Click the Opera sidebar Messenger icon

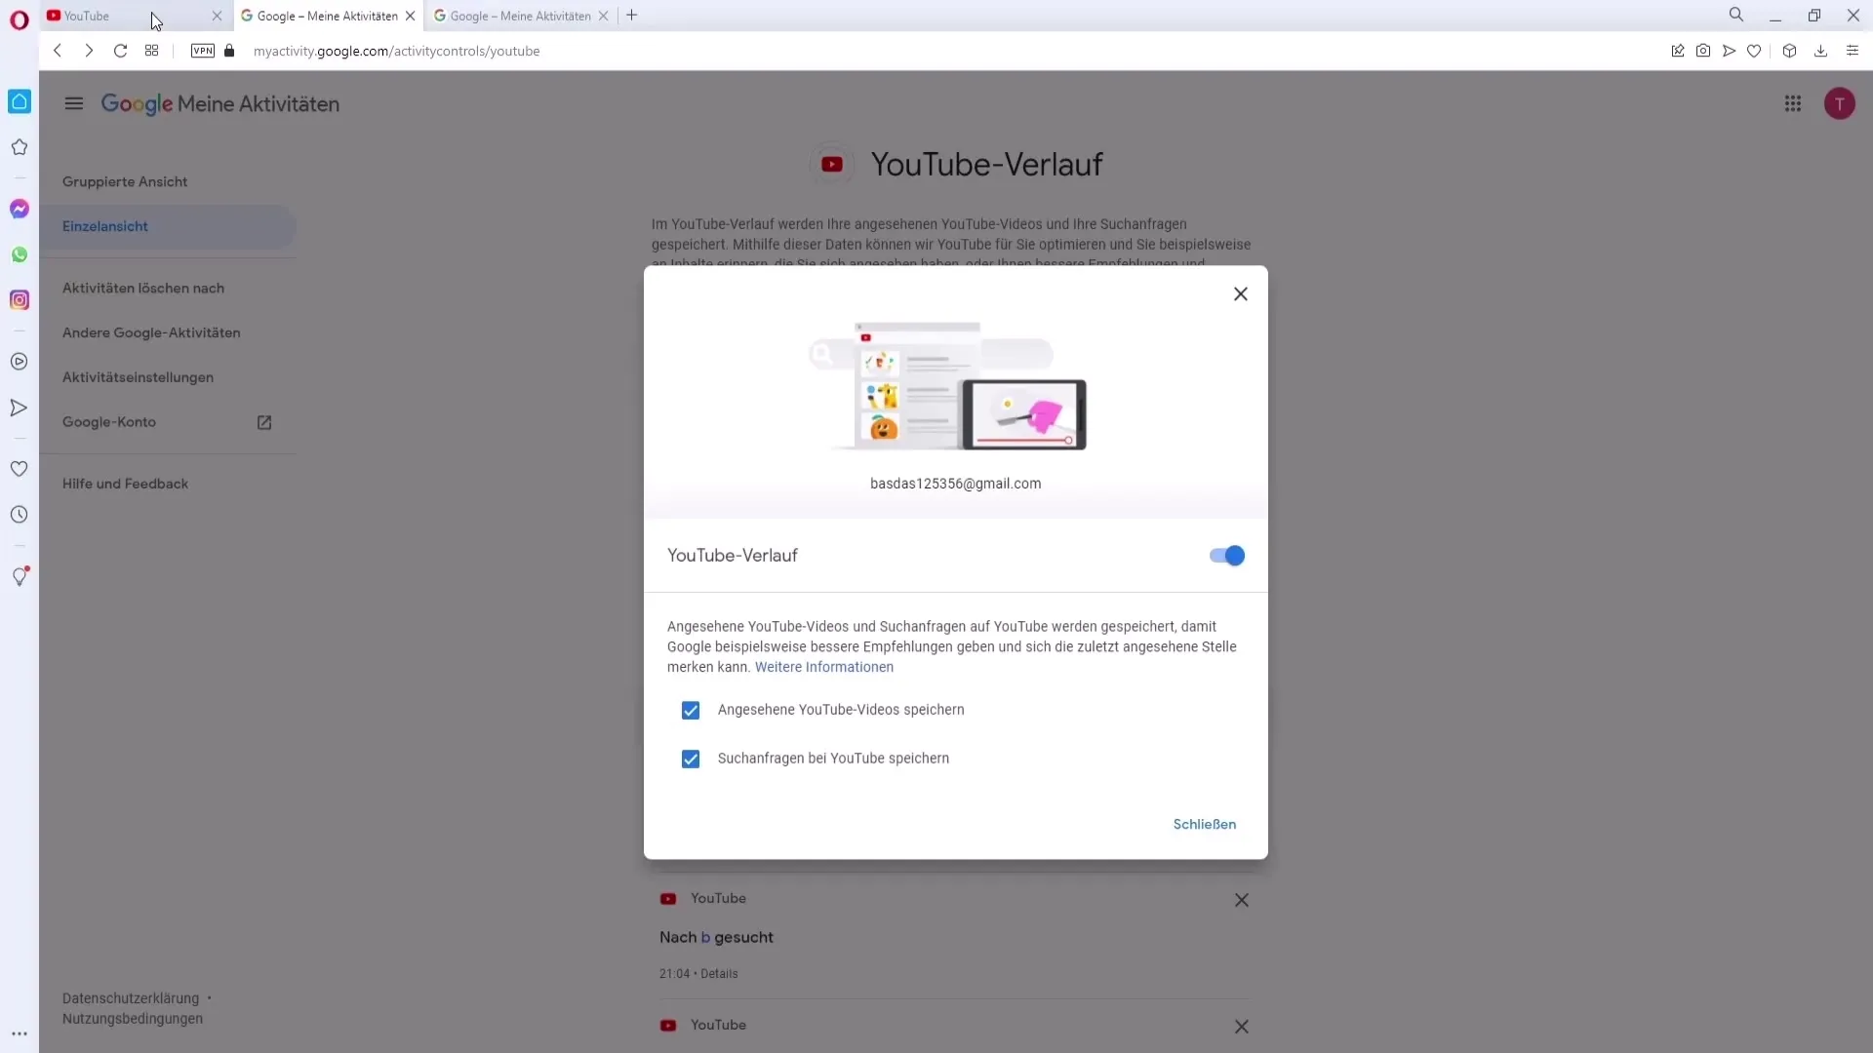pyautogui.click(x=20, y=207)
